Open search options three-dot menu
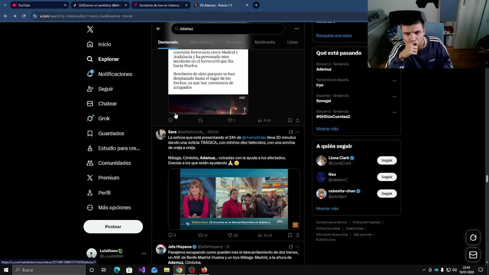The image size is (489, 275). coord(297,29)
